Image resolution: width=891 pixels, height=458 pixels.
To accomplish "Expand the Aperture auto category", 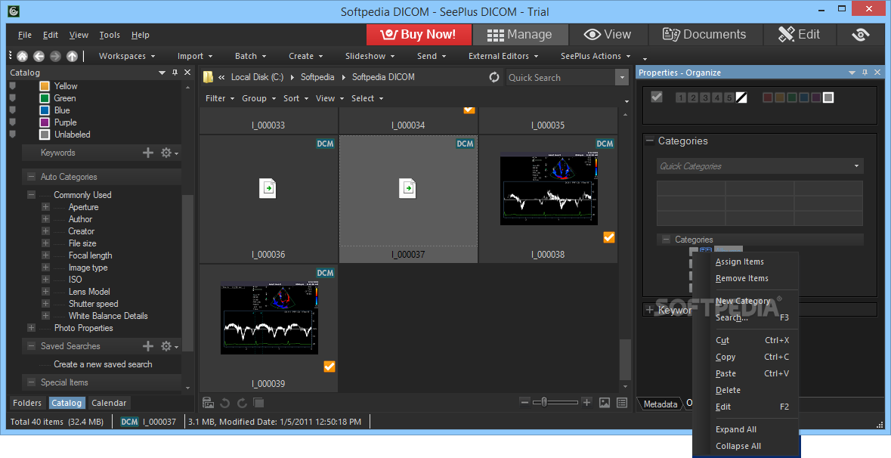I will [45, 207].
